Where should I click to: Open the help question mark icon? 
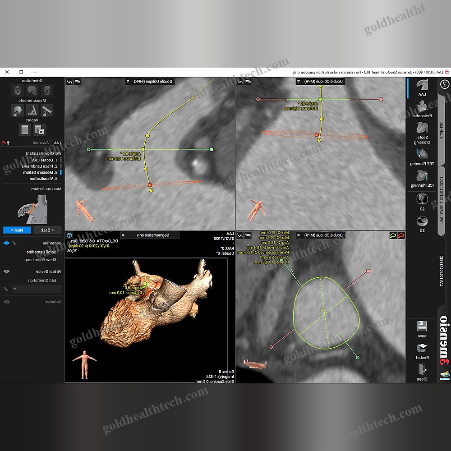(445, 84)
